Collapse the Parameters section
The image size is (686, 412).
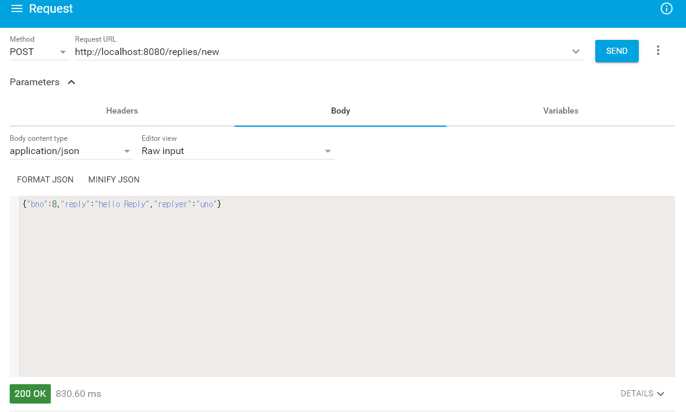(43, 82)
